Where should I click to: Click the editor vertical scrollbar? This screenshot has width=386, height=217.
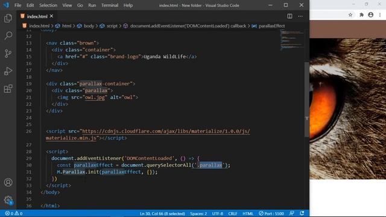tap(306, 99)
